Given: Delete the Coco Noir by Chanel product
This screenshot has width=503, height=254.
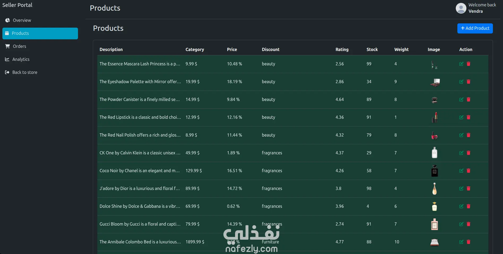Looking at the screenshot, I should [469, 171].
